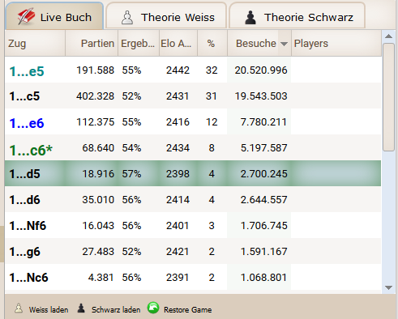Sort by the Elo A... column header
Viewport: 398px width, 319px height.
coord(178,43)
